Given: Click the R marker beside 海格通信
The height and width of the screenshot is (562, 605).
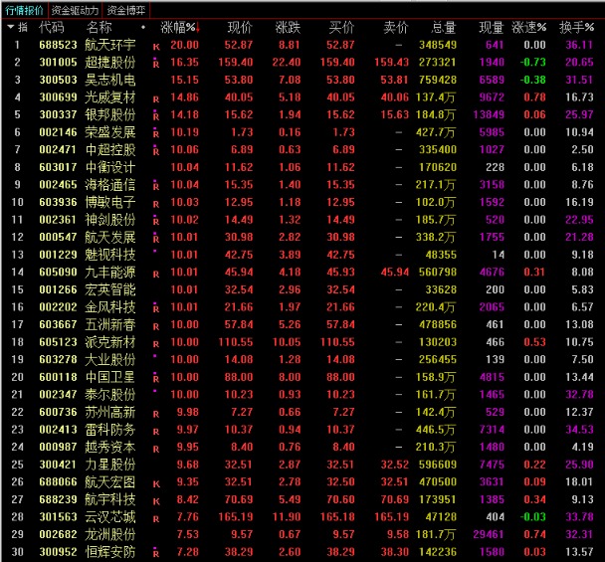Looking at the screenshot, I should (x=156, y=185).
